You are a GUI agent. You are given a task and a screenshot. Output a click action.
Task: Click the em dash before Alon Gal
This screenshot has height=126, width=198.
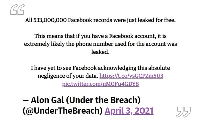(26, 101)
